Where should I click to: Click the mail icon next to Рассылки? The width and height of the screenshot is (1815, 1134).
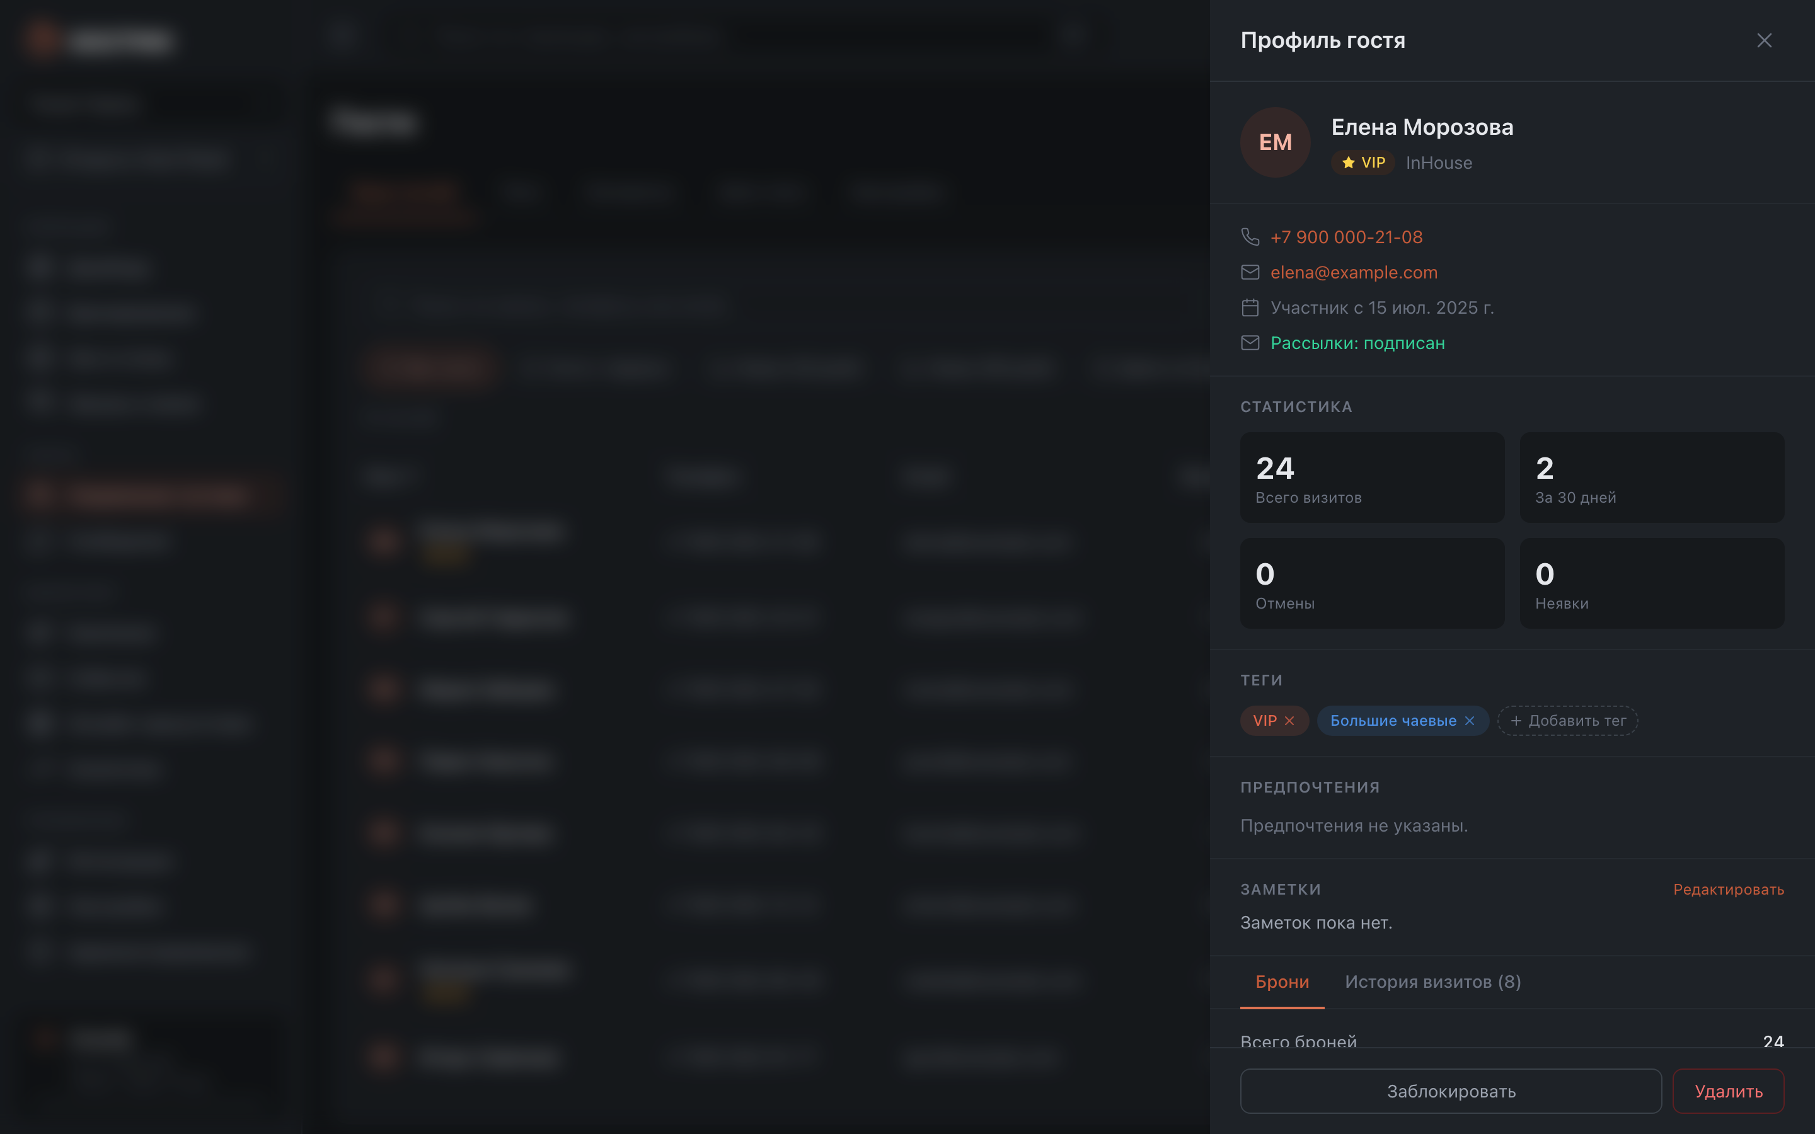tap(1250, 343)
